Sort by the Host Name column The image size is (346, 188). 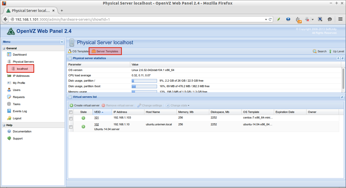tap(160, 112)
